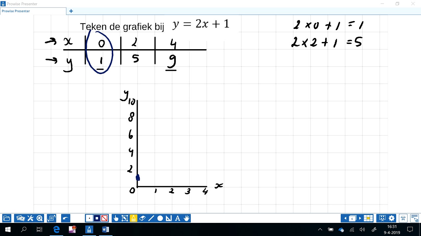The height and width of the screenshot is (236, 421).
Task: Select the dark blue fill color swatch
Action: point(97,218)
